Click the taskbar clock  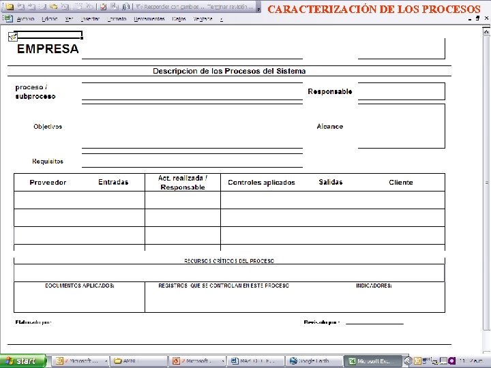tap(473, 361)
